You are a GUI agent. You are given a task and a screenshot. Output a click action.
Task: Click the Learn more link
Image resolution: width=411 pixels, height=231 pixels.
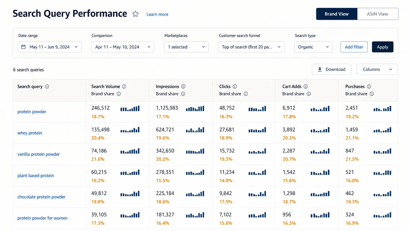click(x=157, y=14)
